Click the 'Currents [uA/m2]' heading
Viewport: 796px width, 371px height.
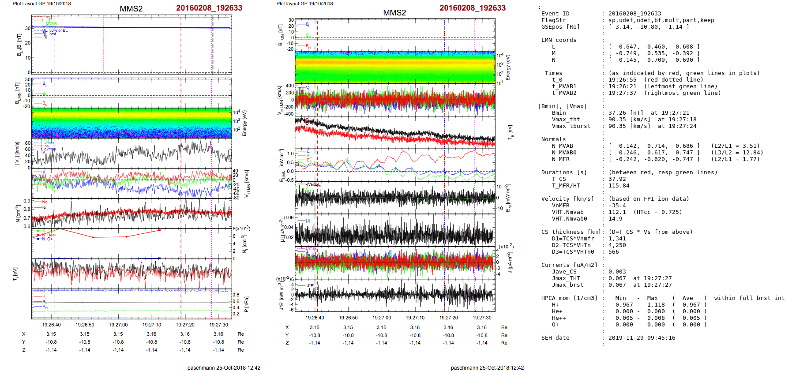pyautogui.click(x=569, y=265)
